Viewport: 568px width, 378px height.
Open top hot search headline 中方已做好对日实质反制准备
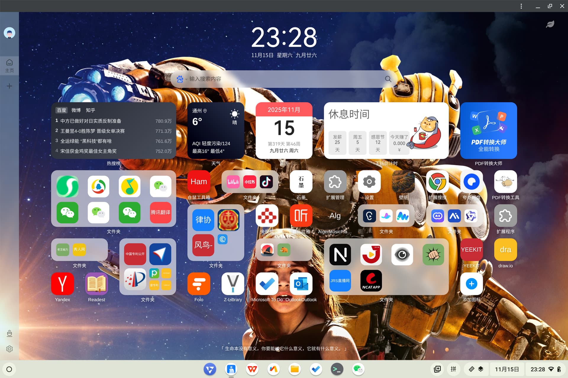pos(91,121)
